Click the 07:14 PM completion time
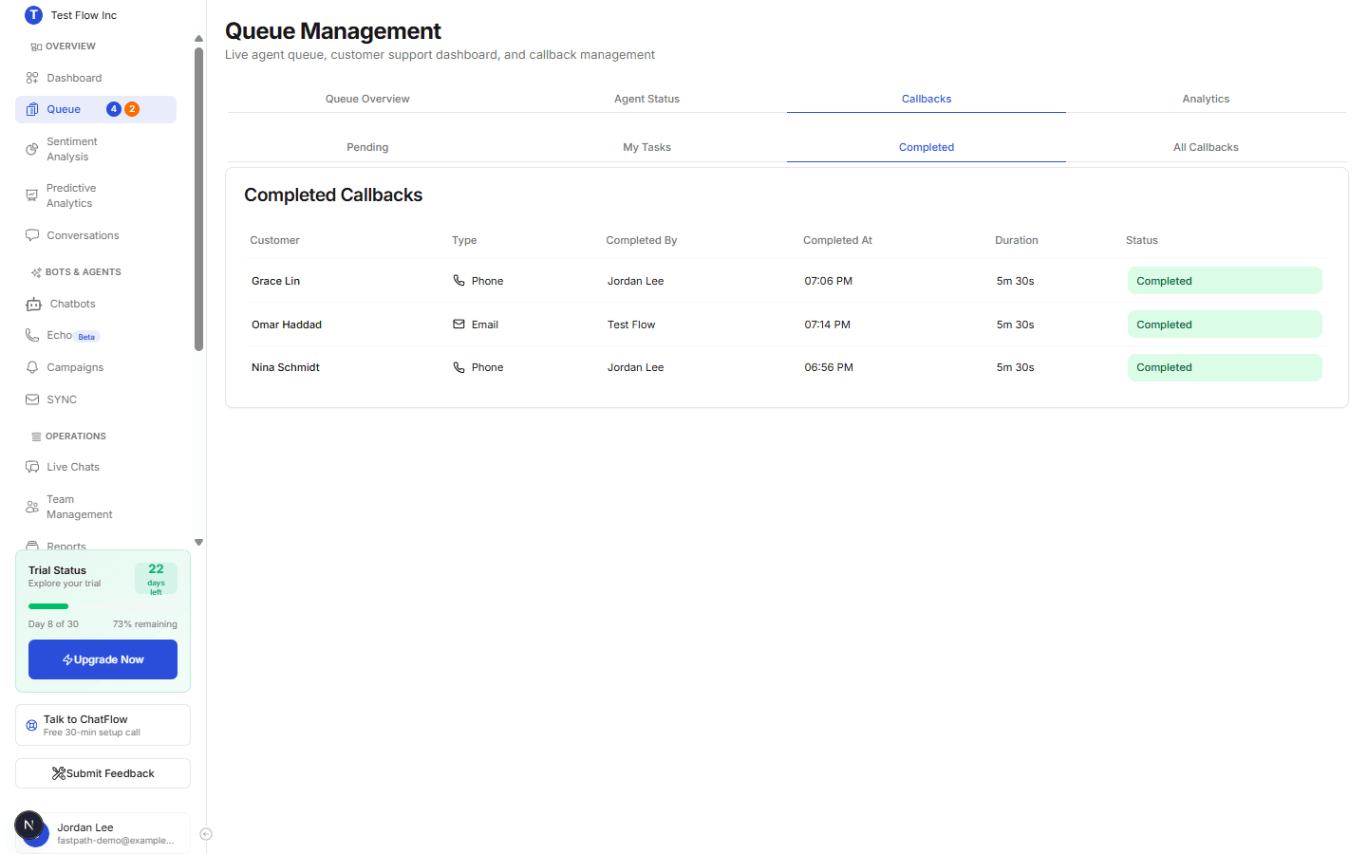This screenshot has width=1367, height=854. pyautogui.click(x=828, y=325)
